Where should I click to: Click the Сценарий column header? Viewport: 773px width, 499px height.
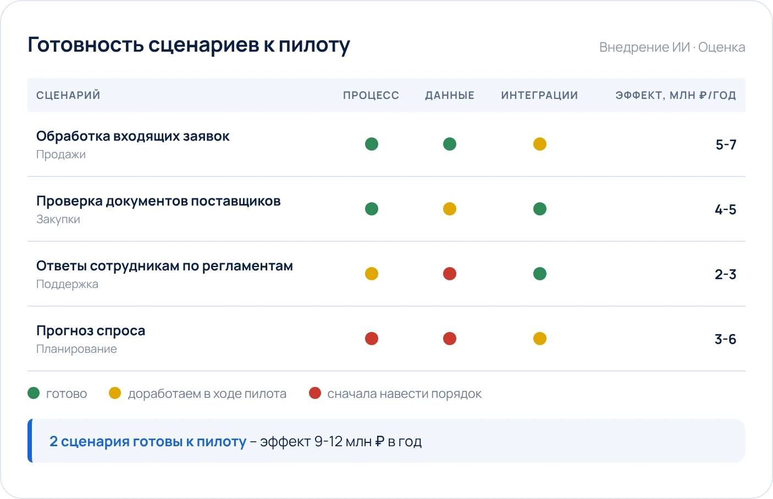point(68,95)
